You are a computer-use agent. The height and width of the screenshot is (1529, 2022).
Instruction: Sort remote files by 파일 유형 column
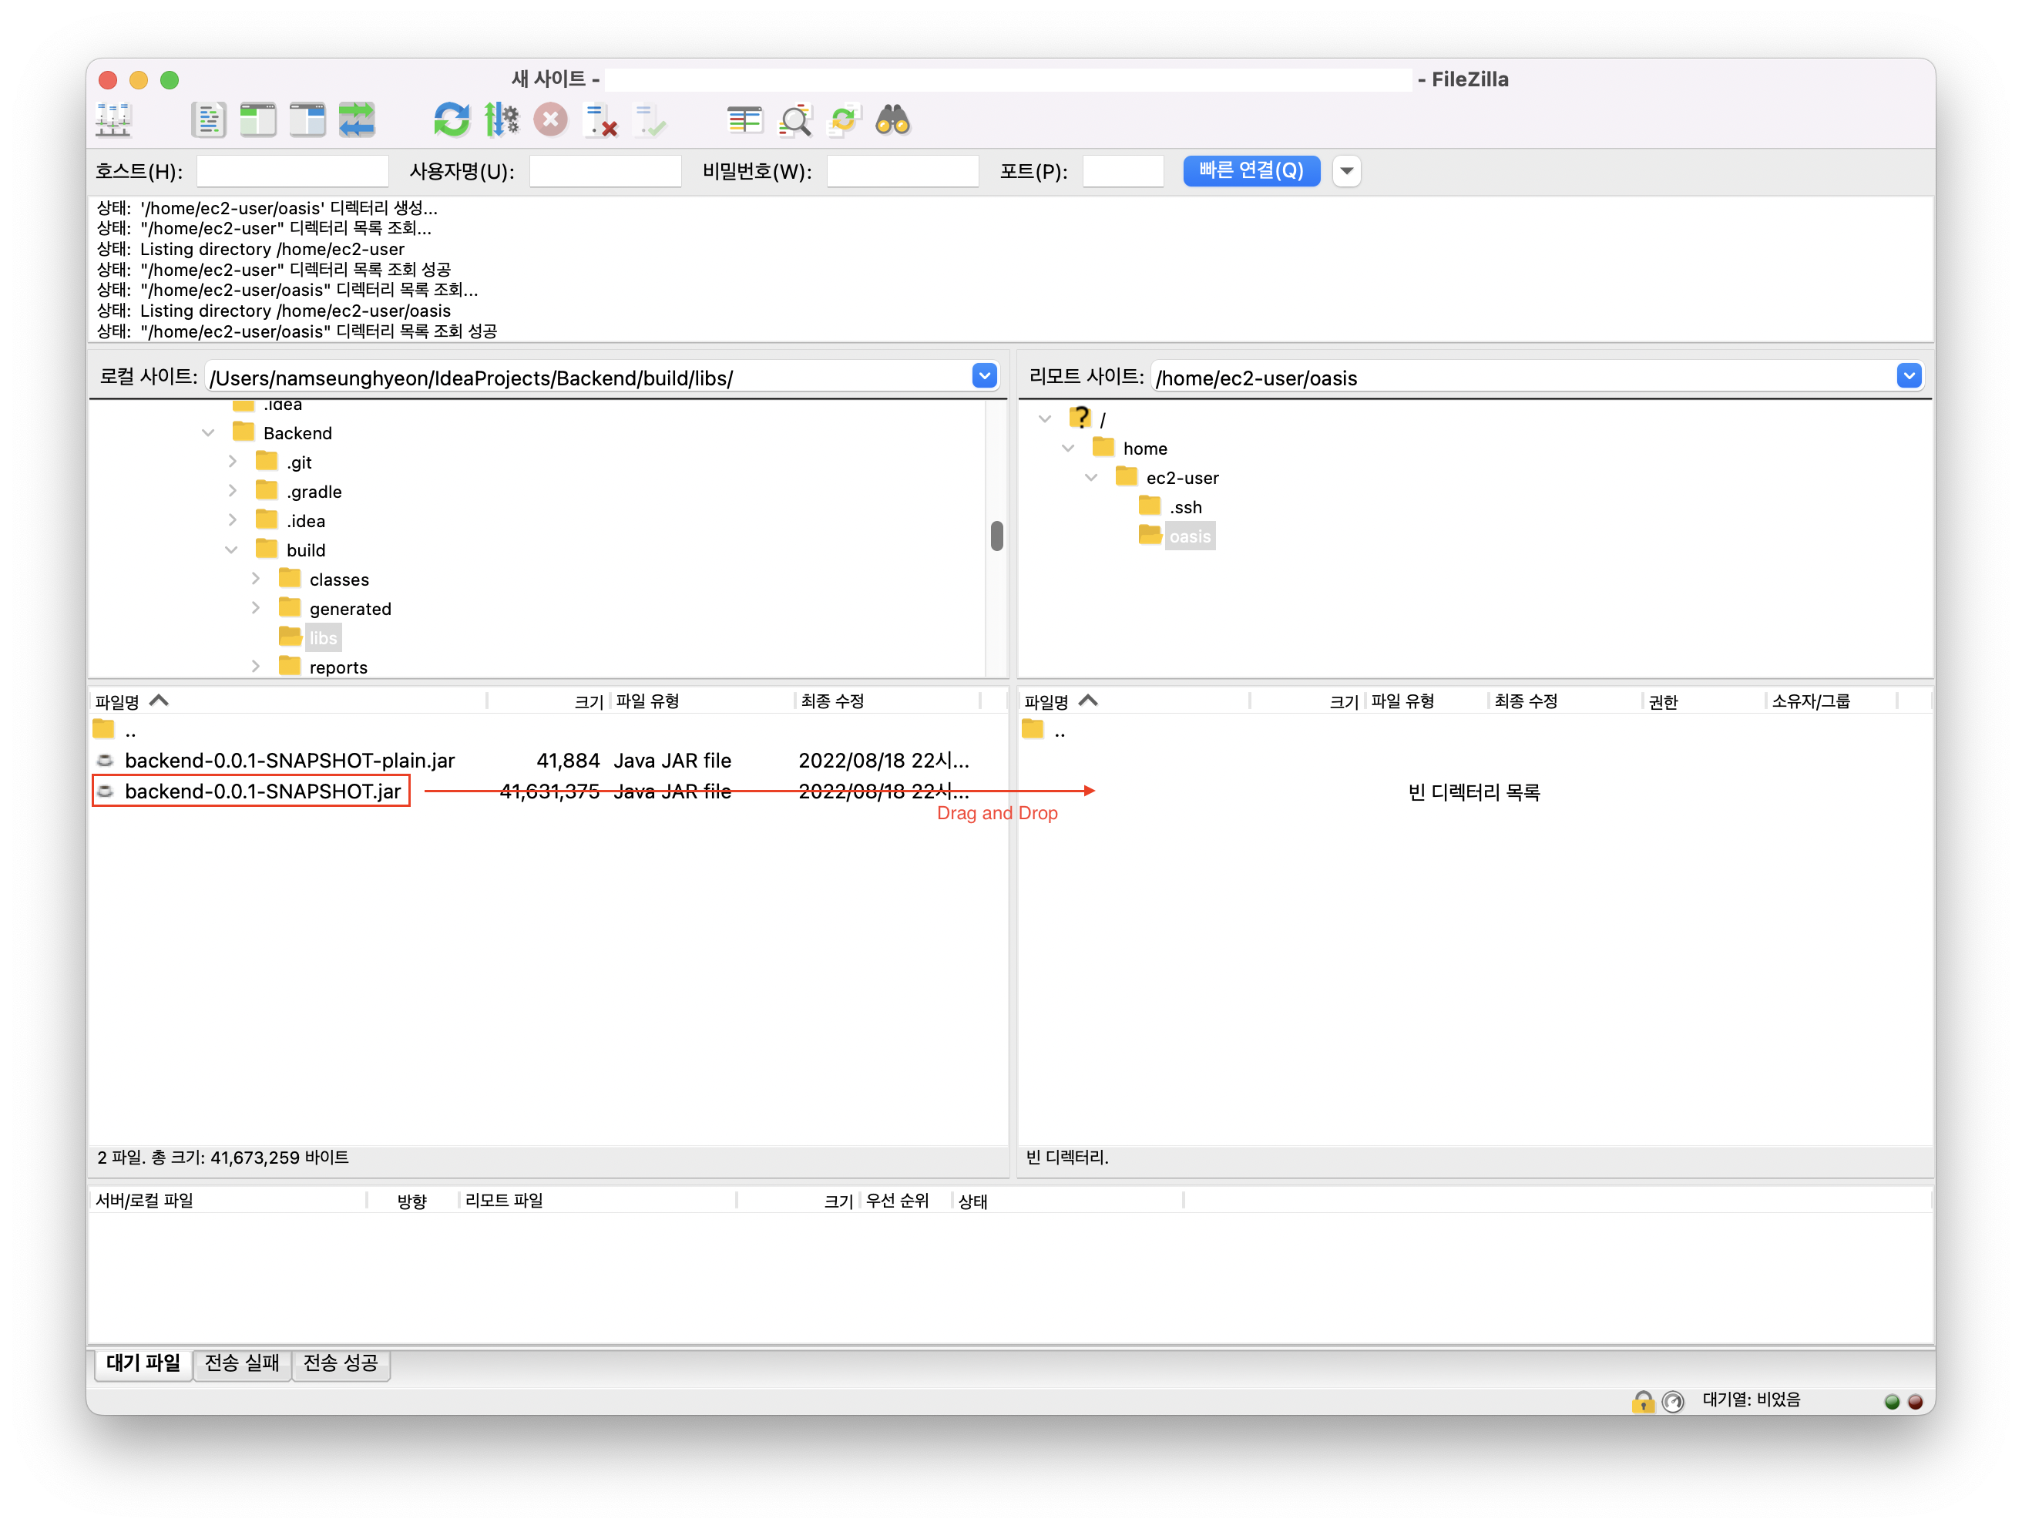1426,701
